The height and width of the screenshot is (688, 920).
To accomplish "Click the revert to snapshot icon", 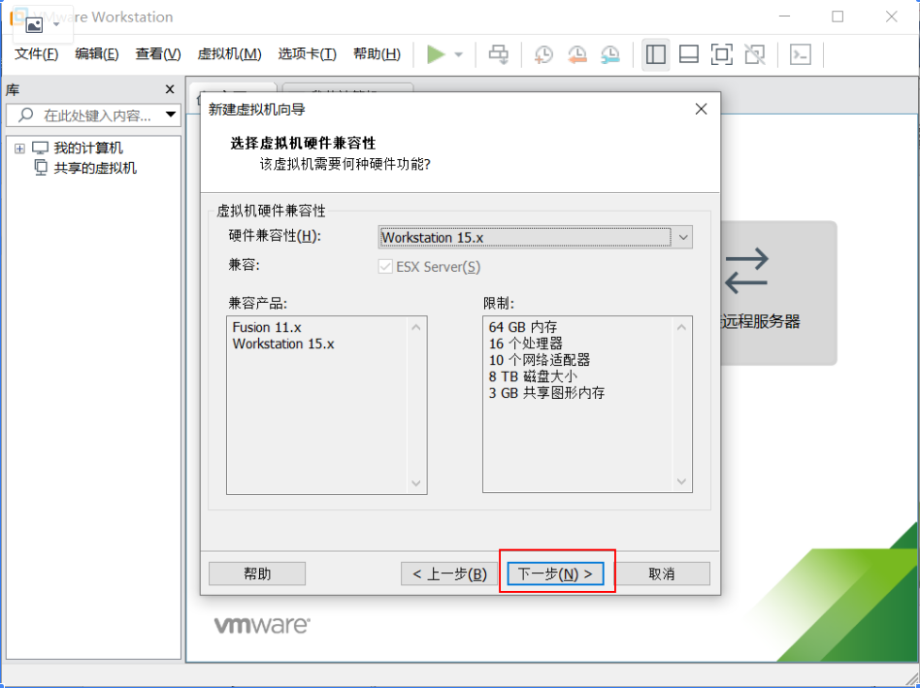I will pos(576,54).
